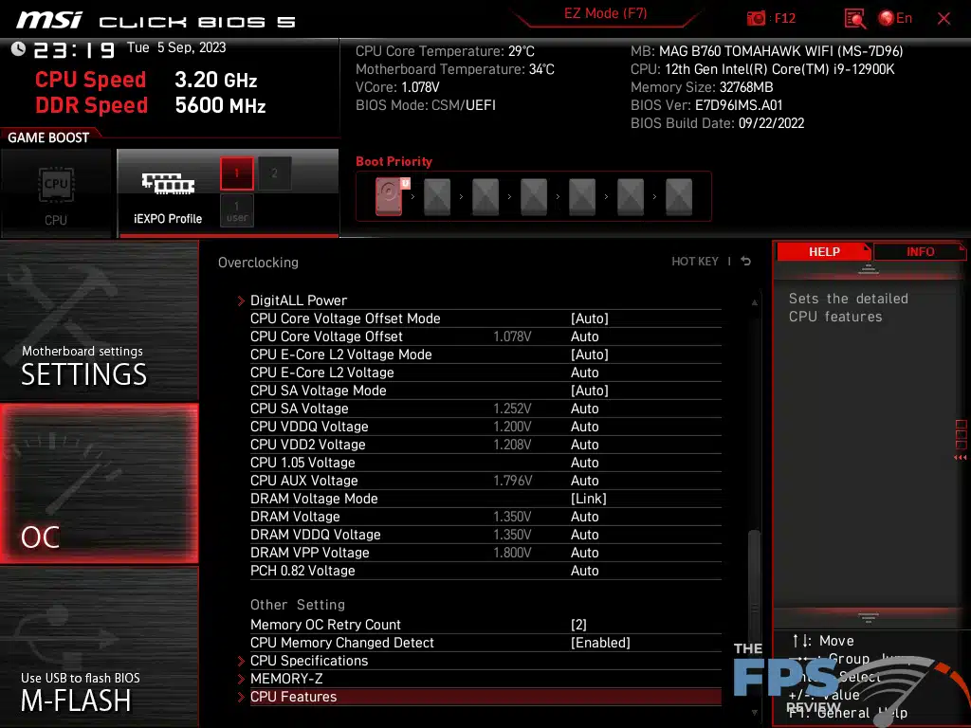Click the CPU AUX Voltage 1.796V reading
The width and height of the screenshot is (971, 728).
tap(512, 480)
